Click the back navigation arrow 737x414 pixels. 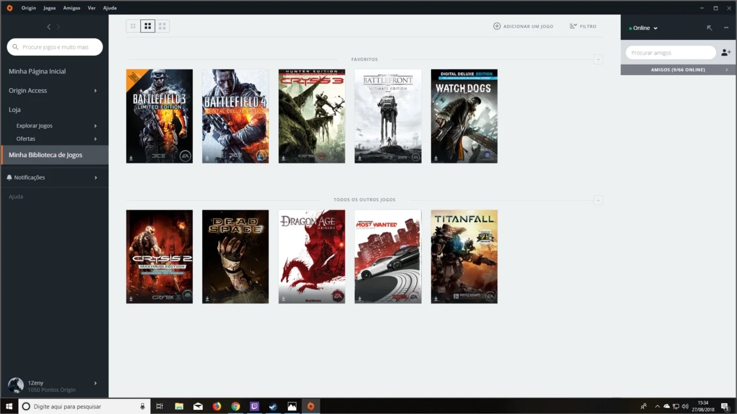click(x=49, y=27)
